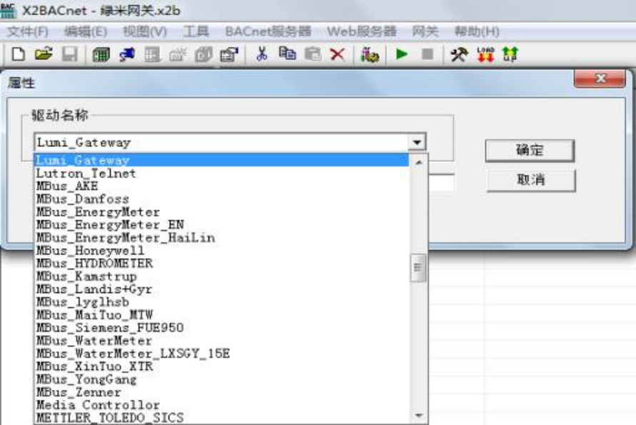Open the BACnet服务器 menu
The width and height of the screenshot is (636, 425).
(268, 31)
